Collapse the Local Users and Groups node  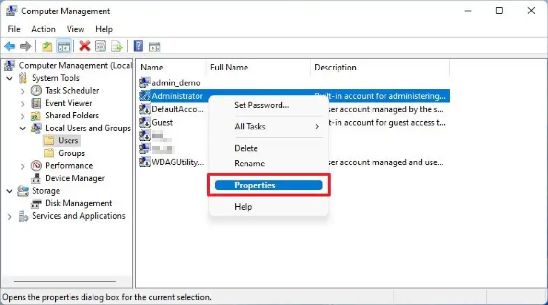pos(23,128)
